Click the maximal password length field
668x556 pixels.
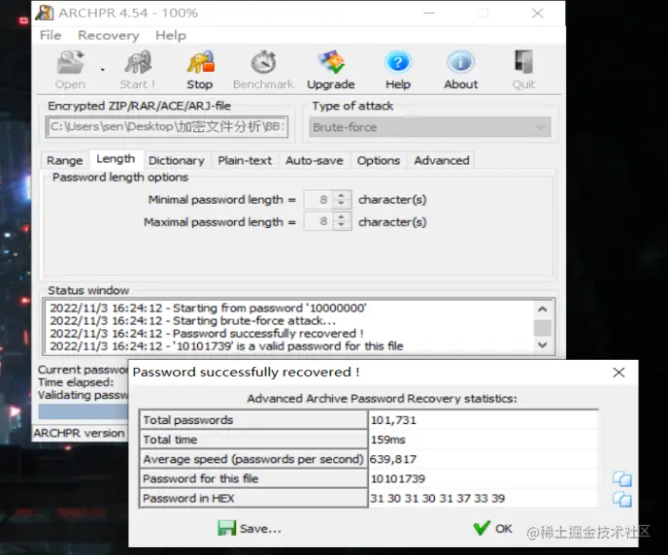(x=319, y=222)
